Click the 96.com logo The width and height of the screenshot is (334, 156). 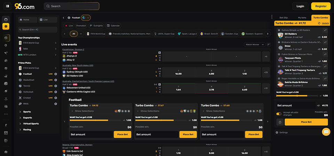[24, 6]
